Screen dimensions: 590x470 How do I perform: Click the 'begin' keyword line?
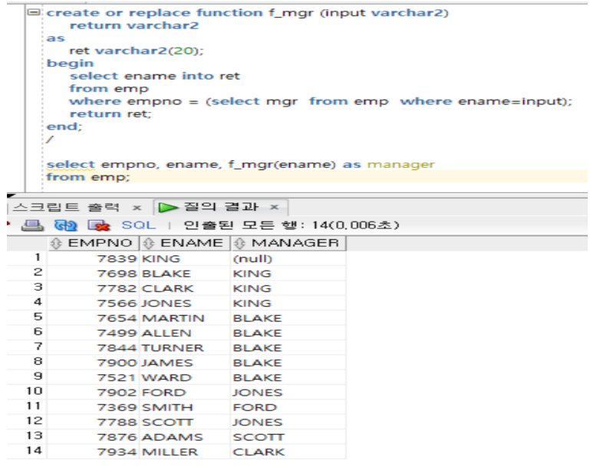(x=70, y=64)
